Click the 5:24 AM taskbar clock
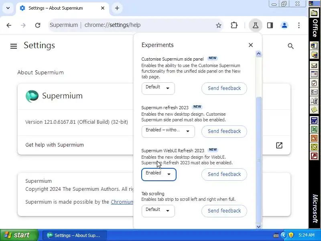This screenshot has height=241, width=321. click(306, 235)
